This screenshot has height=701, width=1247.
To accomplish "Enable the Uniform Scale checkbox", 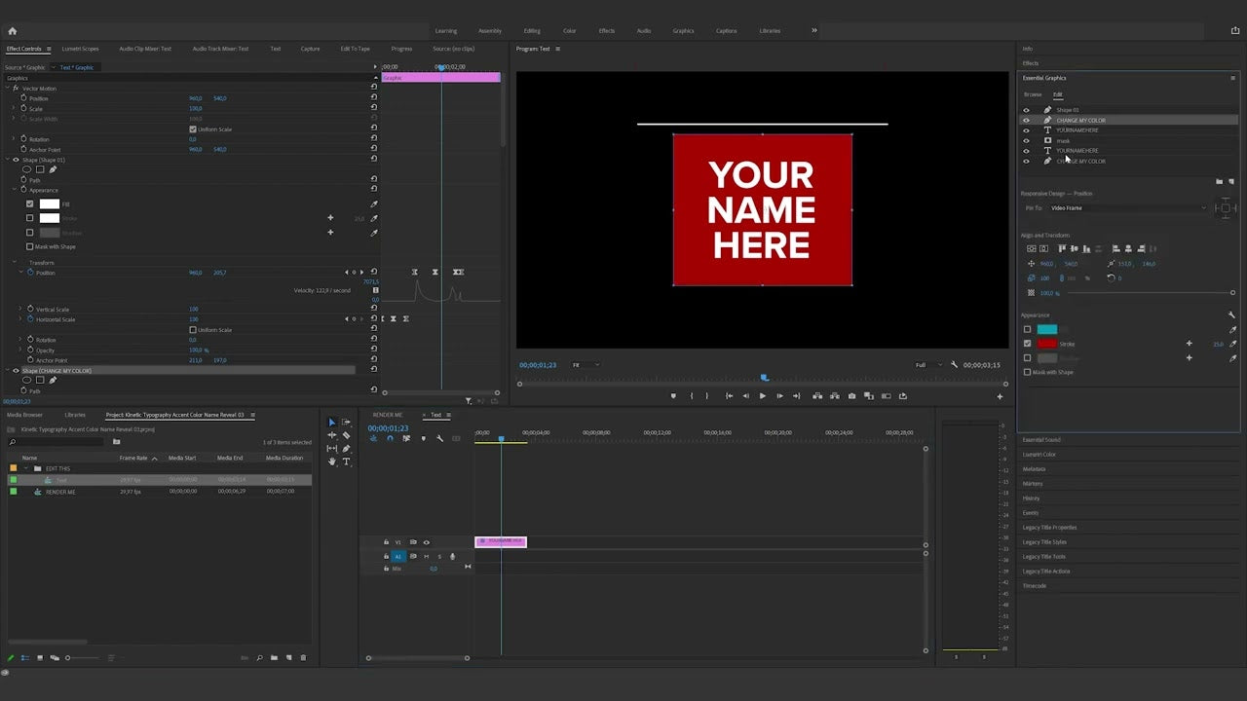I will [x=193, y=129].
